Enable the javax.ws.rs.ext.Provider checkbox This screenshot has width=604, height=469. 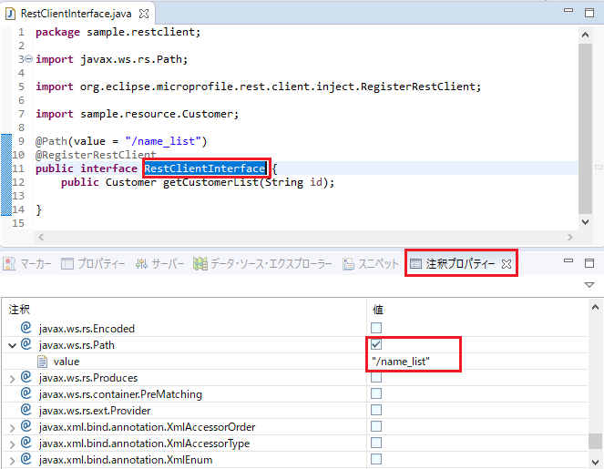[376, 410]
